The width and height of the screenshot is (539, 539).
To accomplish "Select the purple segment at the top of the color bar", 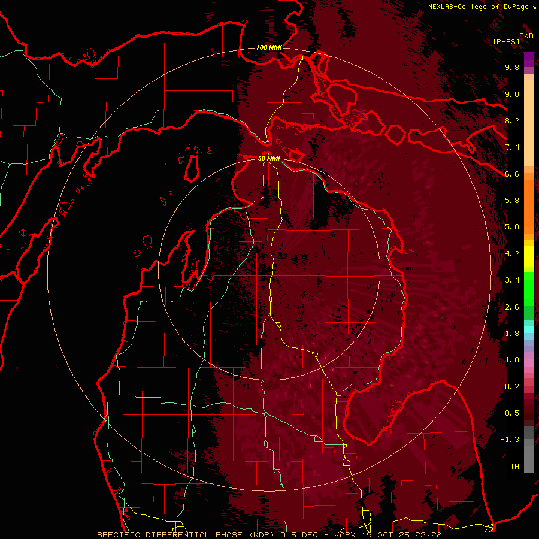I will tap(529, 60).
